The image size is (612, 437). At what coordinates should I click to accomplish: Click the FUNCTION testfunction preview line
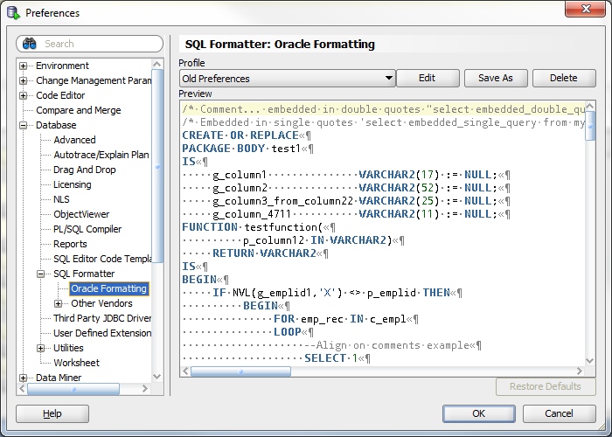click(x=259, y=227)
